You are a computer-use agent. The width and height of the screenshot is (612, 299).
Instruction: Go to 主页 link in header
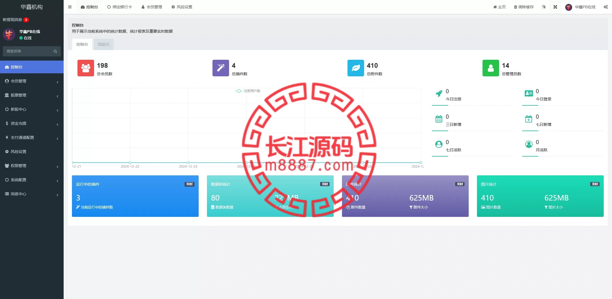[x=499, y=7]
